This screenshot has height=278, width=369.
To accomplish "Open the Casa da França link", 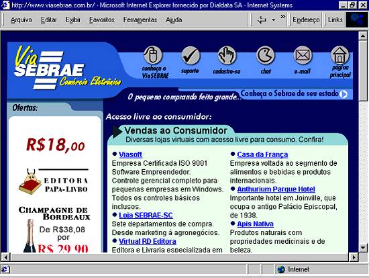I will 262,154.
